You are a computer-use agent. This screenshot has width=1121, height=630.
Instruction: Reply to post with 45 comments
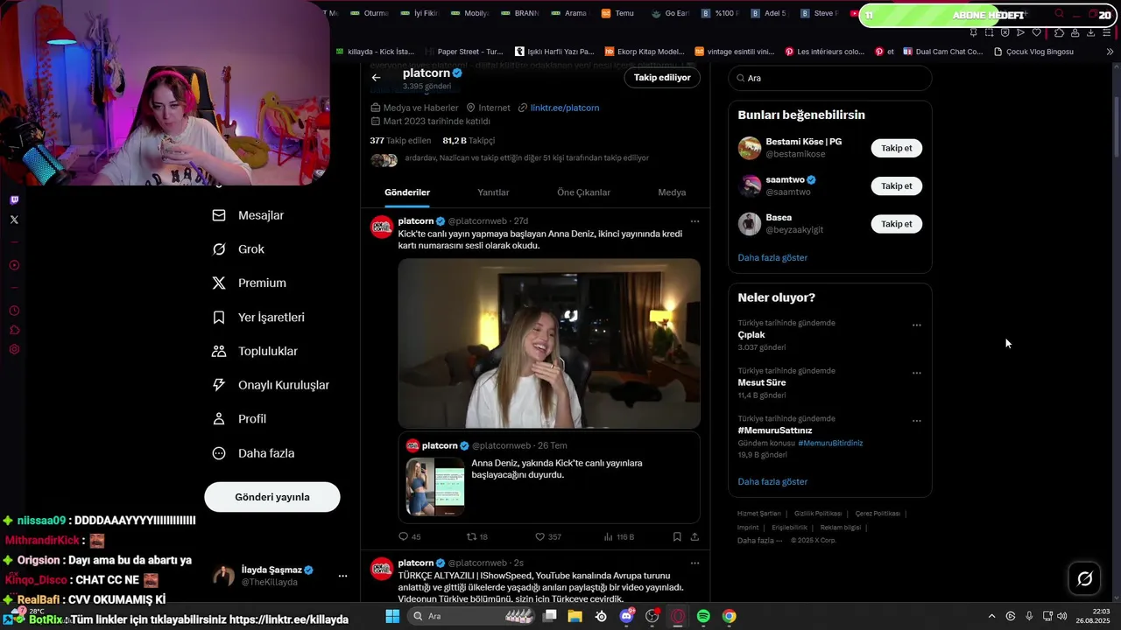coord(410,536)
